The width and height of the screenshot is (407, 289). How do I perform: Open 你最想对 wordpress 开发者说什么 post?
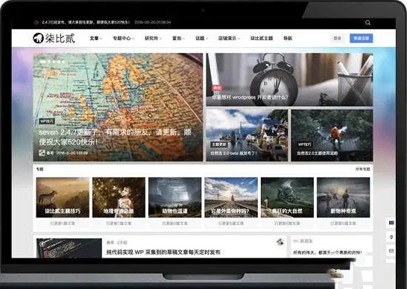point(250,98)
